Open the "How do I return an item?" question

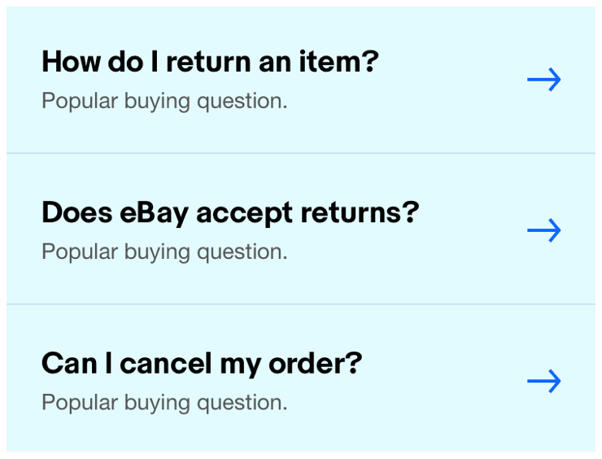[210, 61]
